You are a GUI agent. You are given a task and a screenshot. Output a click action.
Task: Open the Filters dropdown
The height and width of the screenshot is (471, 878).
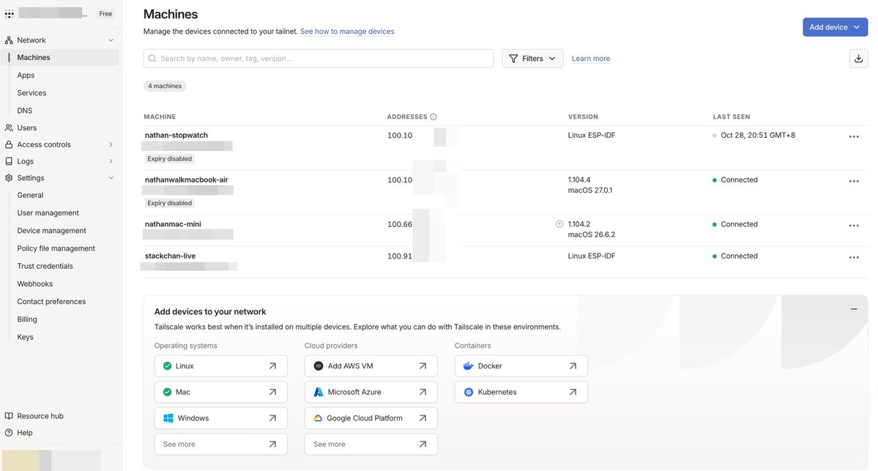pyautogui.click(x=532, y=59)
